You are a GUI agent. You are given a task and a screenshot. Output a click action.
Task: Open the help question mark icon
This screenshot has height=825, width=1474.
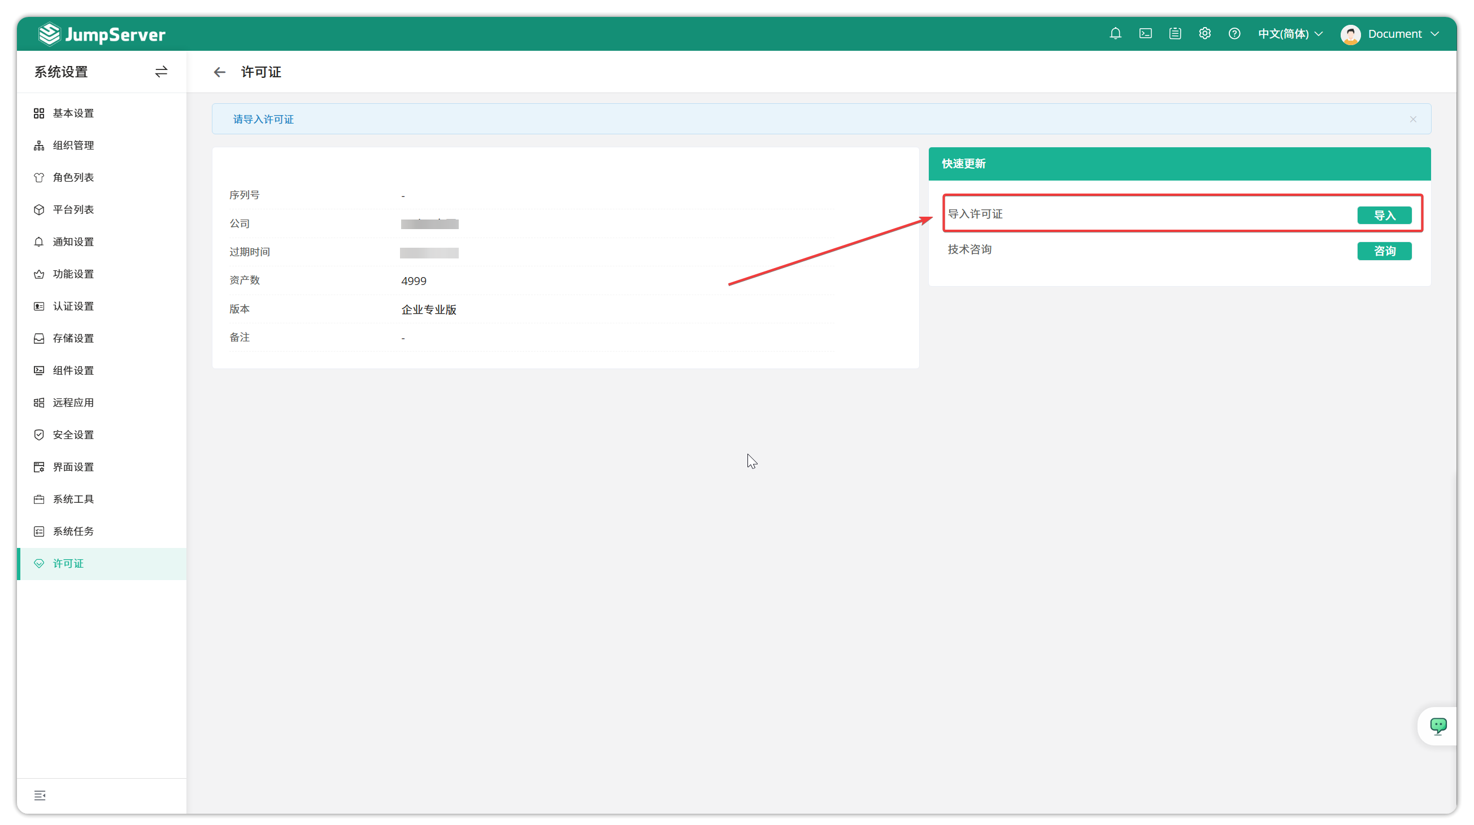tap(1234, 34)
